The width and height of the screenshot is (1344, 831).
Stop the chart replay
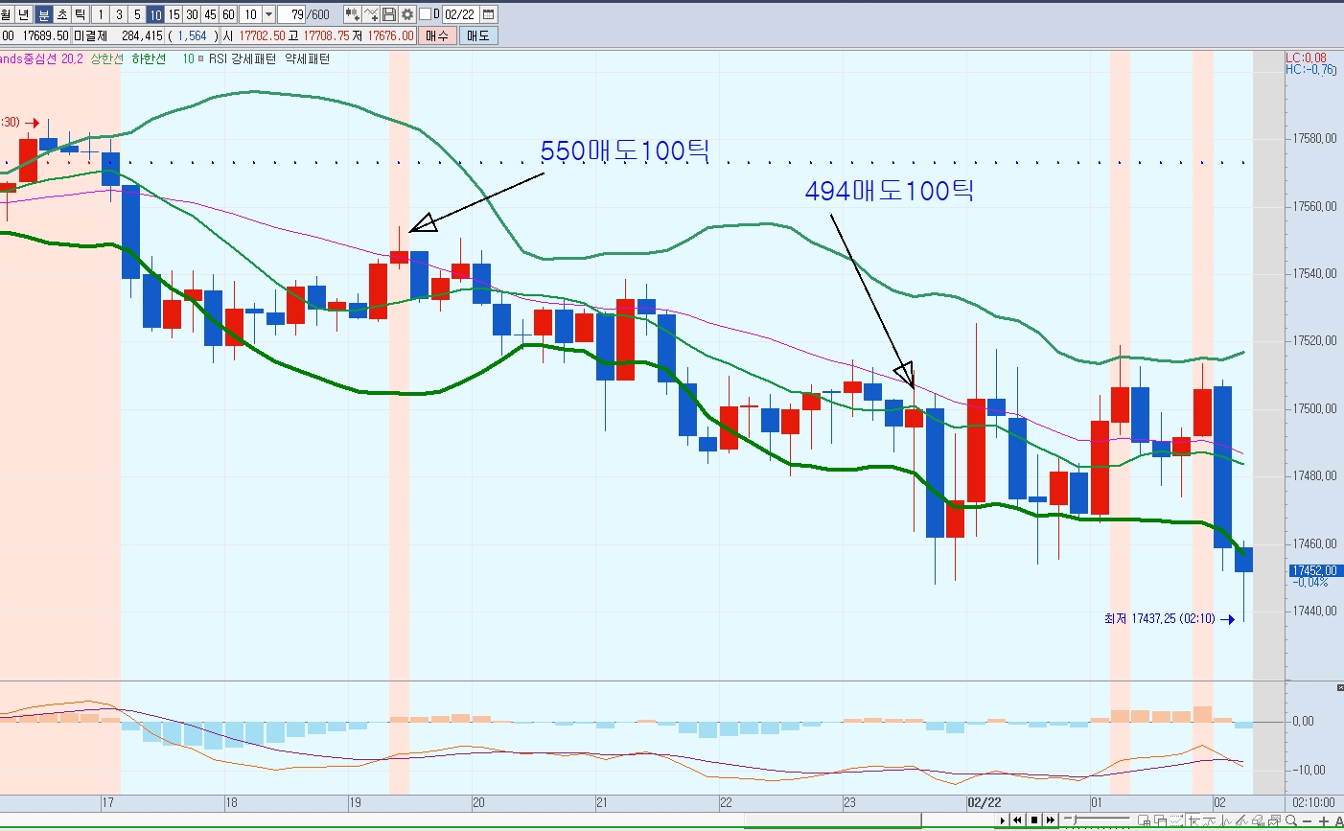click(x=1034, y=820)
